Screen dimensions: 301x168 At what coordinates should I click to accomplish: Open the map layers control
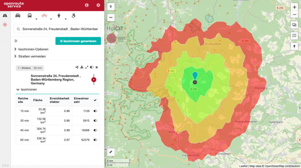[x=295, y=35]
